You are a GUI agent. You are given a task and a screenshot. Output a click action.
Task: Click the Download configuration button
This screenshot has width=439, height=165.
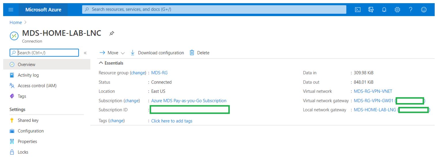pos(157,53)
